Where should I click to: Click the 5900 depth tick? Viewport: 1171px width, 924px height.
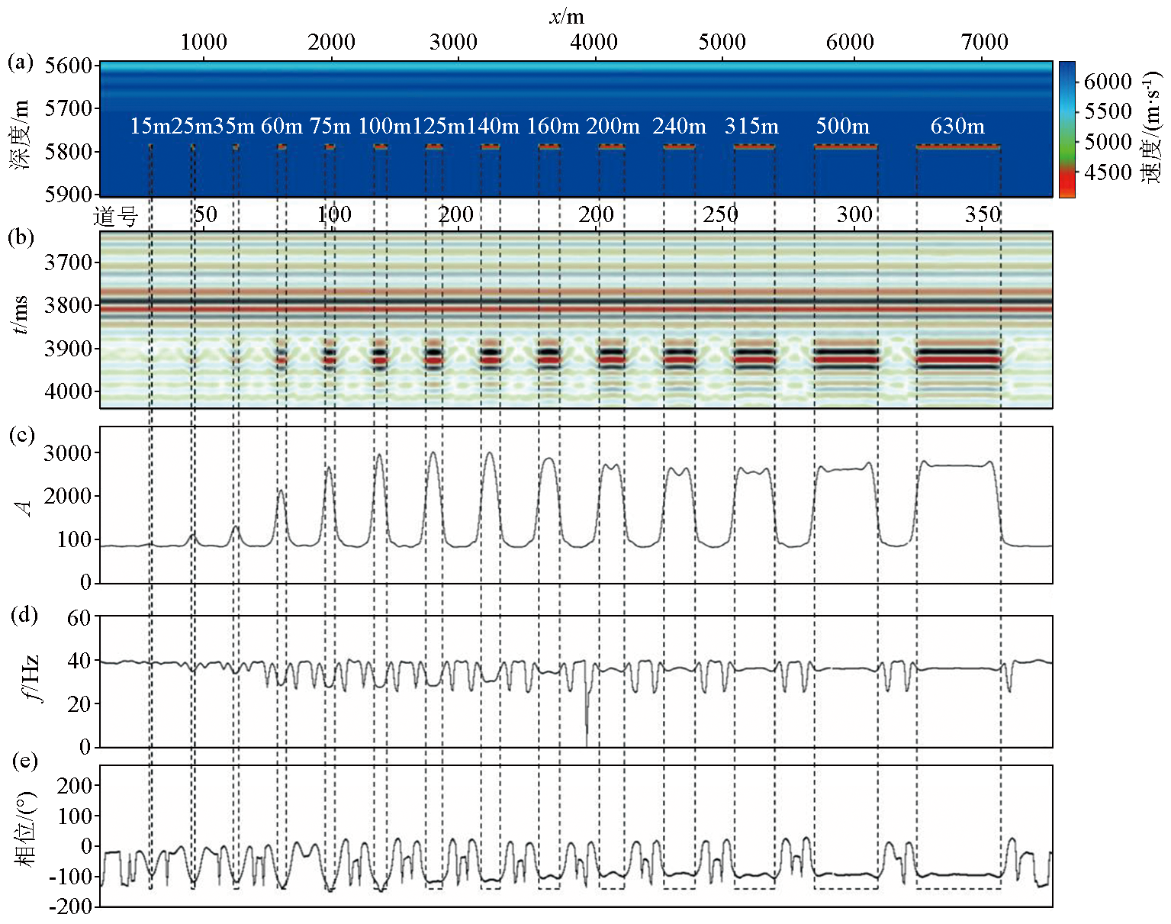click(69, 194)
